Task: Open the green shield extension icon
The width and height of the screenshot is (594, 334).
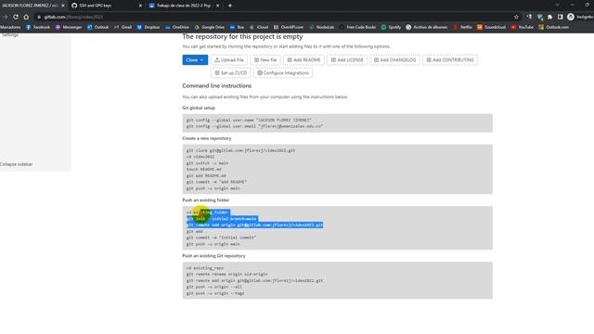Action: tap(540, 17)
